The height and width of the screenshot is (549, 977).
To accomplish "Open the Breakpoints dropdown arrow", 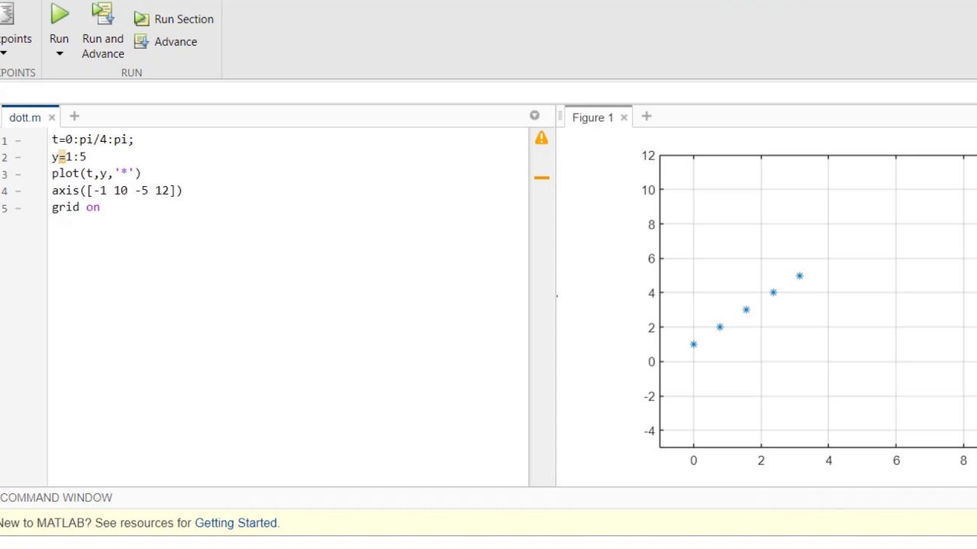I will point(4,53).
